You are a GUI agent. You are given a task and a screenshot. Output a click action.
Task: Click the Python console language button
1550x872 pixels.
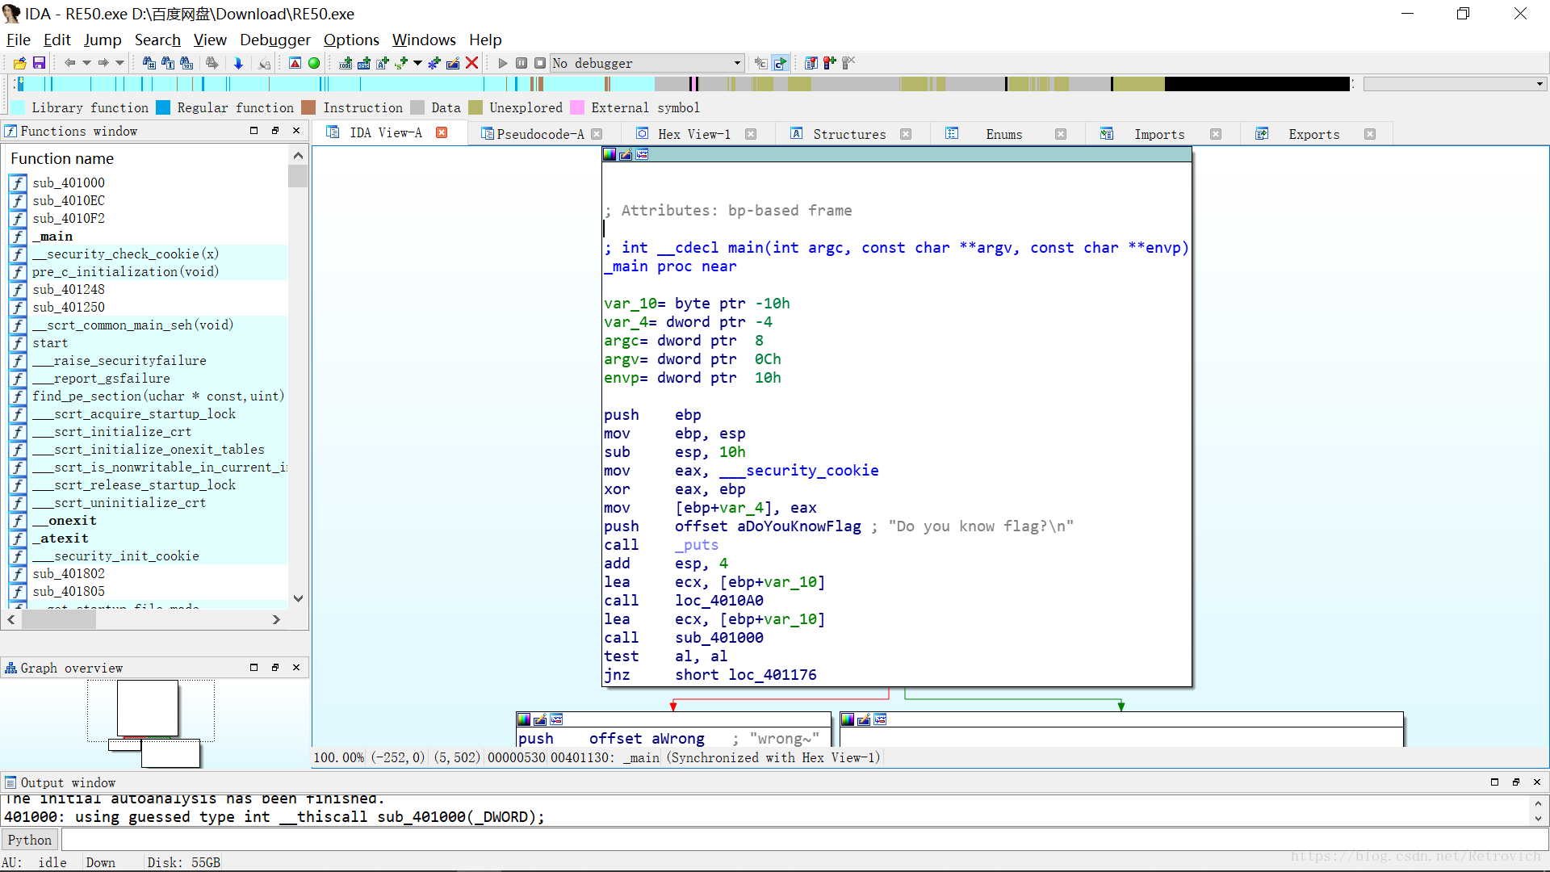(x=30, y=840)
